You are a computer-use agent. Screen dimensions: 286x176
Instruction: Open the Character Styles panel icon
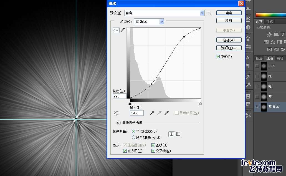248,85
